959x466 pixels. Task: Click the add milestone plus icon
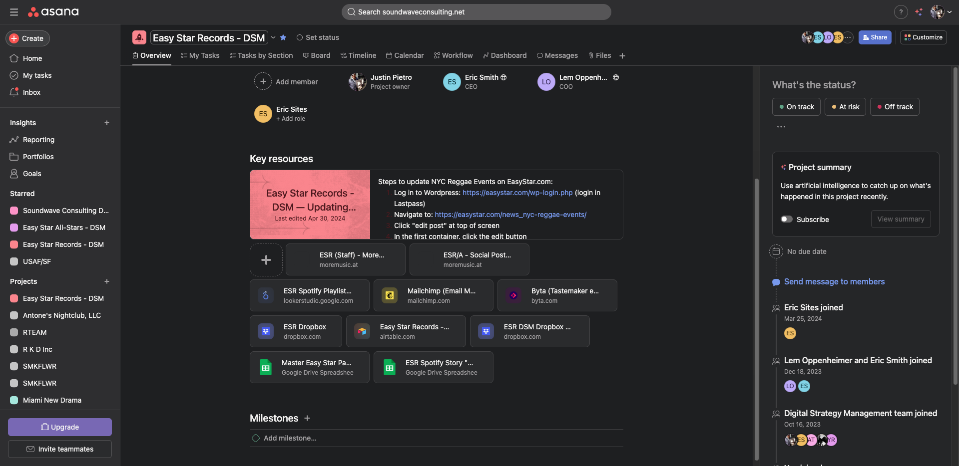[307, 418]
